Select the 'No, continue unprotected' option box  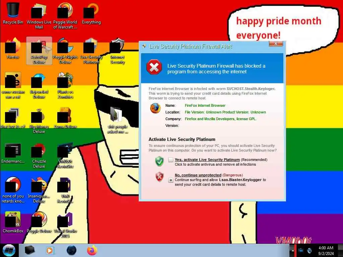pyautogui.click(x=170, y=180)
